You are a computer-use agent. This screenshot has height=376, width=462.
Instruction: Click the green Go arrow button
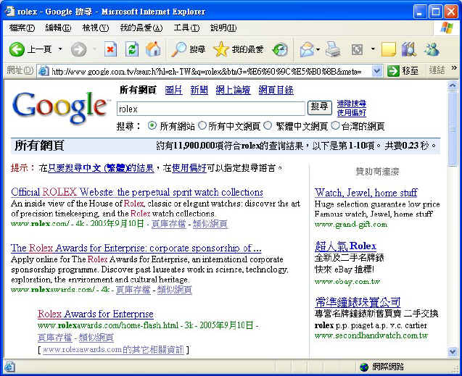[393, 71]
